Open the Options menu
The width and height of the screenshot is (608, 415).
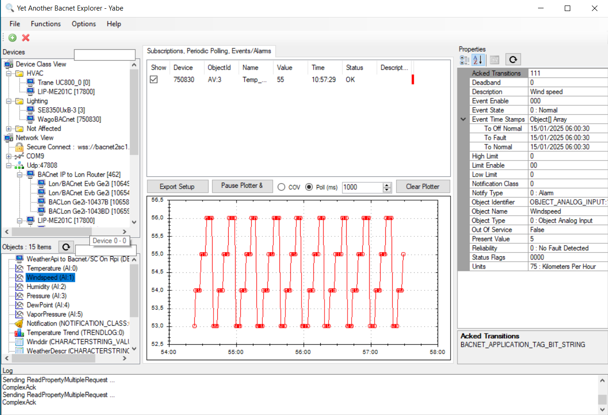point(84,24)
